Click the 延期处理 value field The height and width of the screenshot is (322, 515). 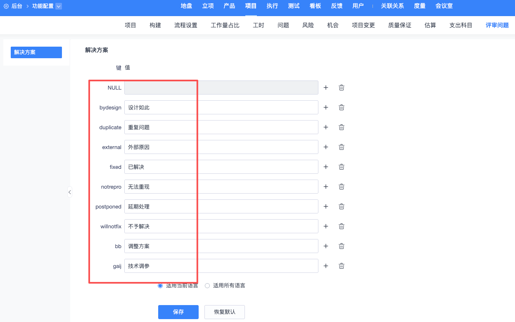tap(221, 206)
